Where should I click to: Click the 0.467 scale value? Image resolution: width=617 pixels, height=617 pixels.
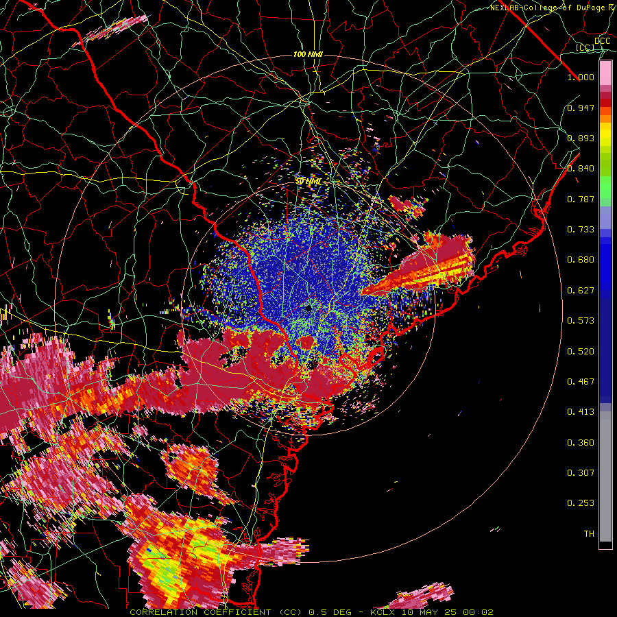(581, 382)
